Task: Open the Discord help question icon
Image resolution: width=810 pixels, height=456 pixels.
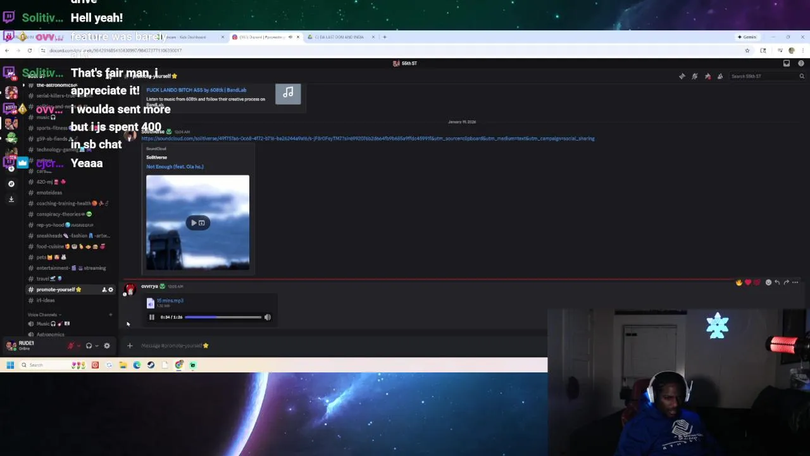Action: (801, 63)
